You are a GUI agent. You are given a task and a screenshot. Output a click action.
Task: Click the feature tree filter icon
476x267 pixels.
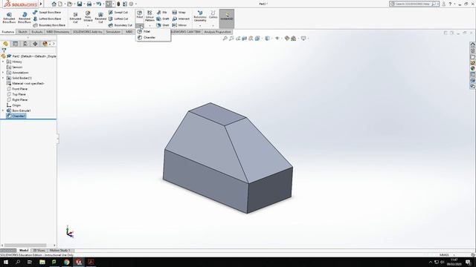pos(4,50)
